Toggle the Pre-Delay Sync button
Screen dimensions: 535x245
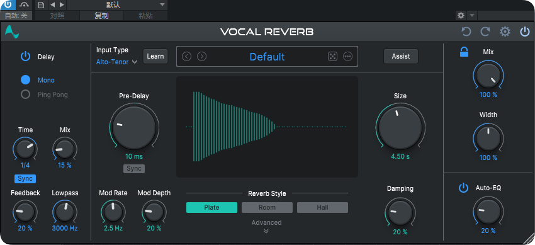point(134,169)
